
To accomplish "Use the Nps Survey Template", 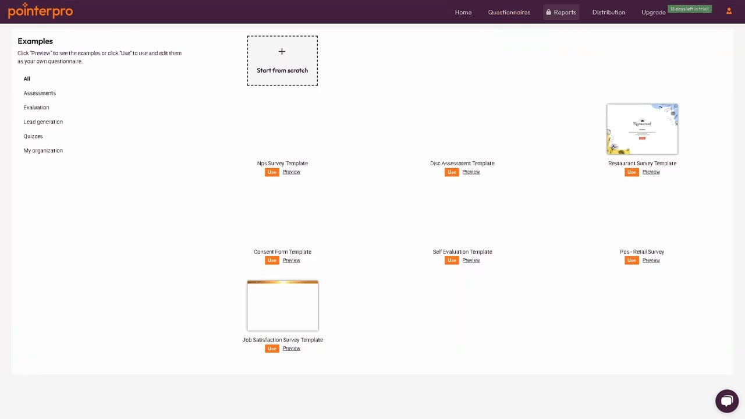I will [x=272, y=172].
